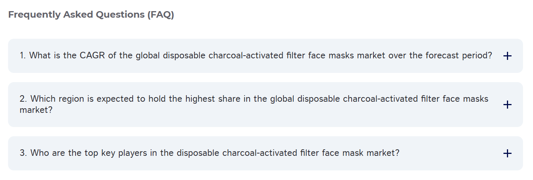Click the plus icon for the CAGR question
Viewport: 533px width, 180px height.
(507, 56)
